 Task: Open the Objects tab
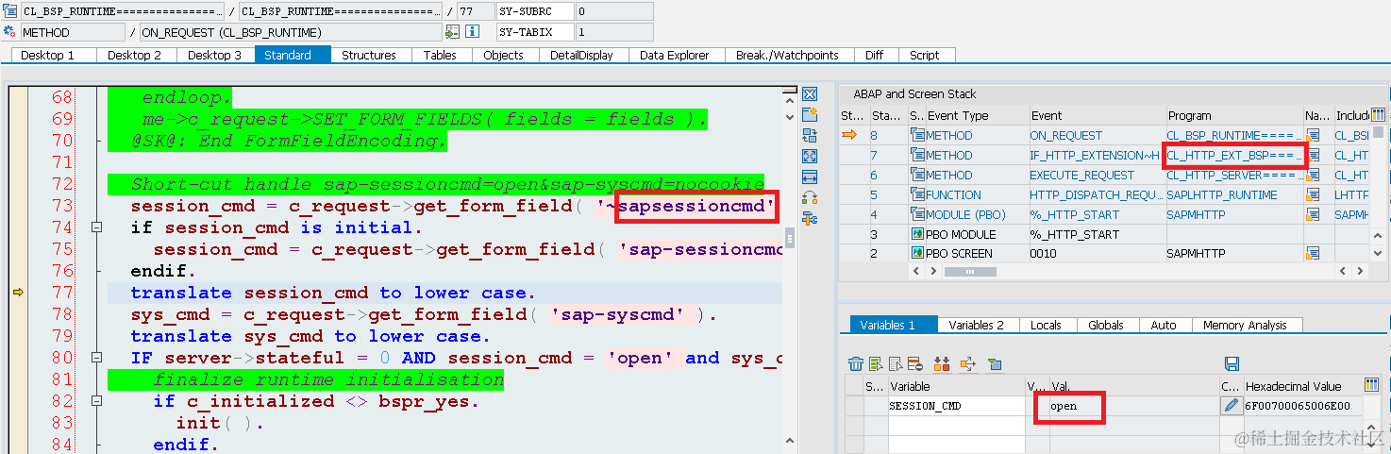pos(503,55)
